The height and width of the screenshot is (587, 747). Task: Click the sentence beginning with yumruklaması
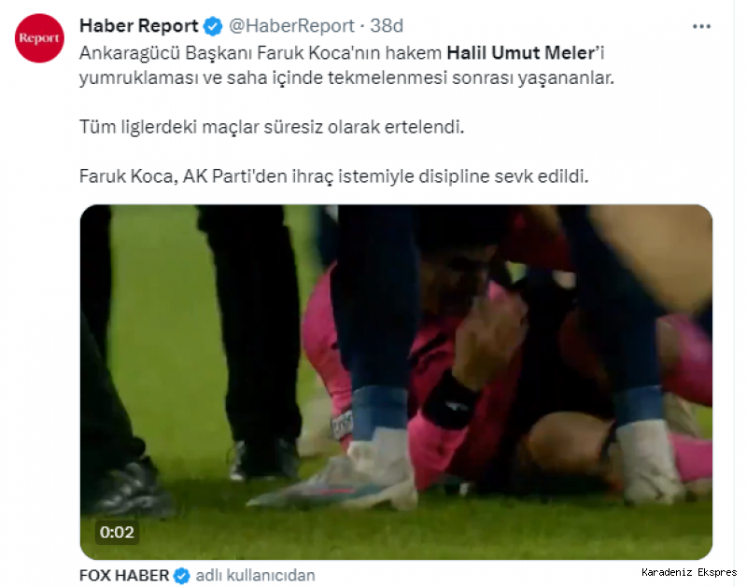(x=346, y=77)
